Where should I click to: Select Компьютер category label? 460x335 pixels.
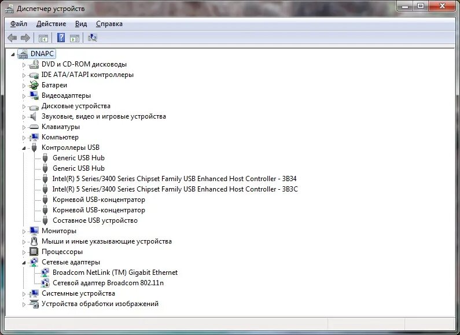pos(60,137)
